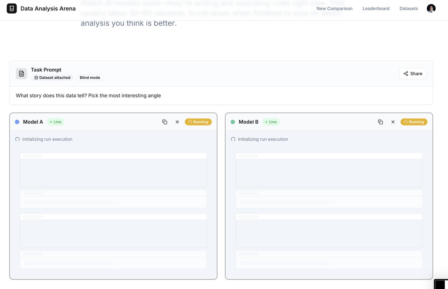Click the task prompt question text
The width and height of the screenshot is (448, 289).
tap(88, 96)
